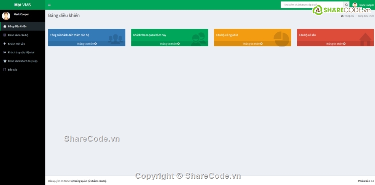This screenshot has height=185, width=375.
Task: Focus the Tìm kiếm khách truy cập search field
Action: (312, 5)
